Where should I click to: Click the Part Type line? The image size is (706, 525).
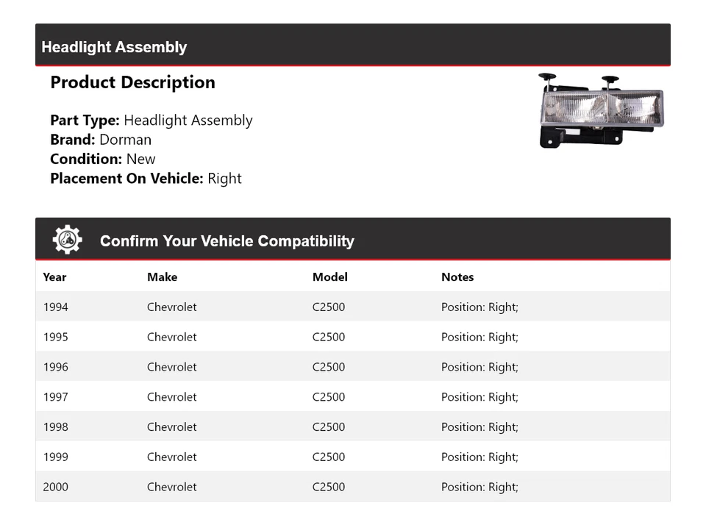tap(151, 121)
